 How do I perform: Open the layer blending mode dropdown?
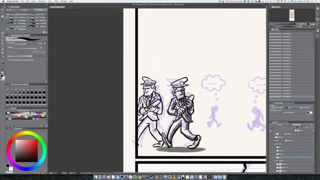[280, 124]
